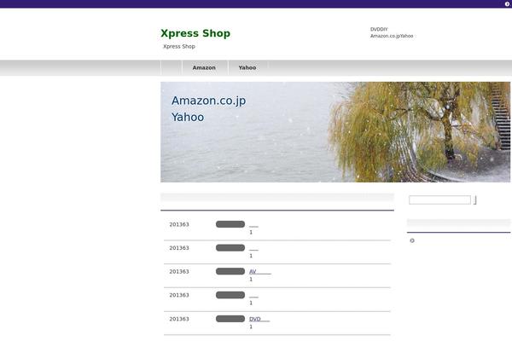Select the DVDDIY header description text
Viewport: 512px width, 341px height.
click(379, 29)
